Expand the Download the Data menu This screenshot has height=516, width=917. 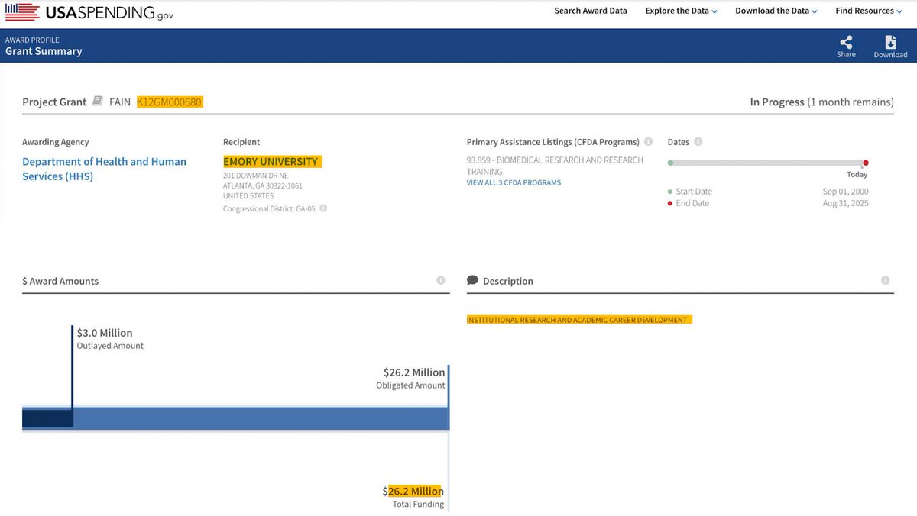[776, 11]
